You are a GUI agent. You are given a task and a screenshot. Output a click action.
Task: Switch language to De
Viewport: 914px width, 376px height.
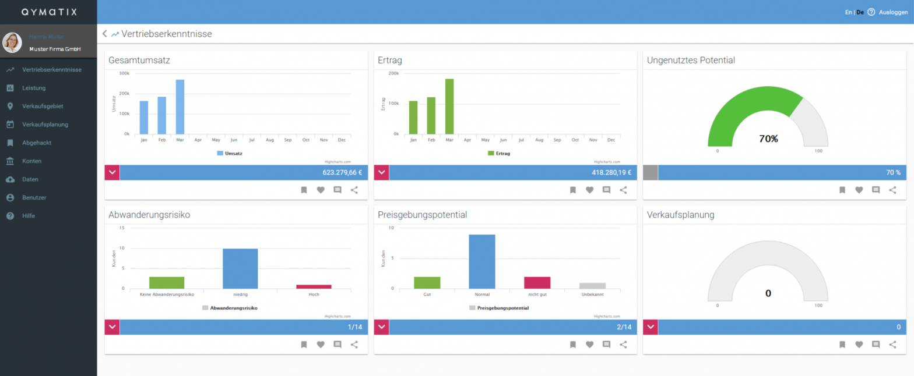coord(860,12)
